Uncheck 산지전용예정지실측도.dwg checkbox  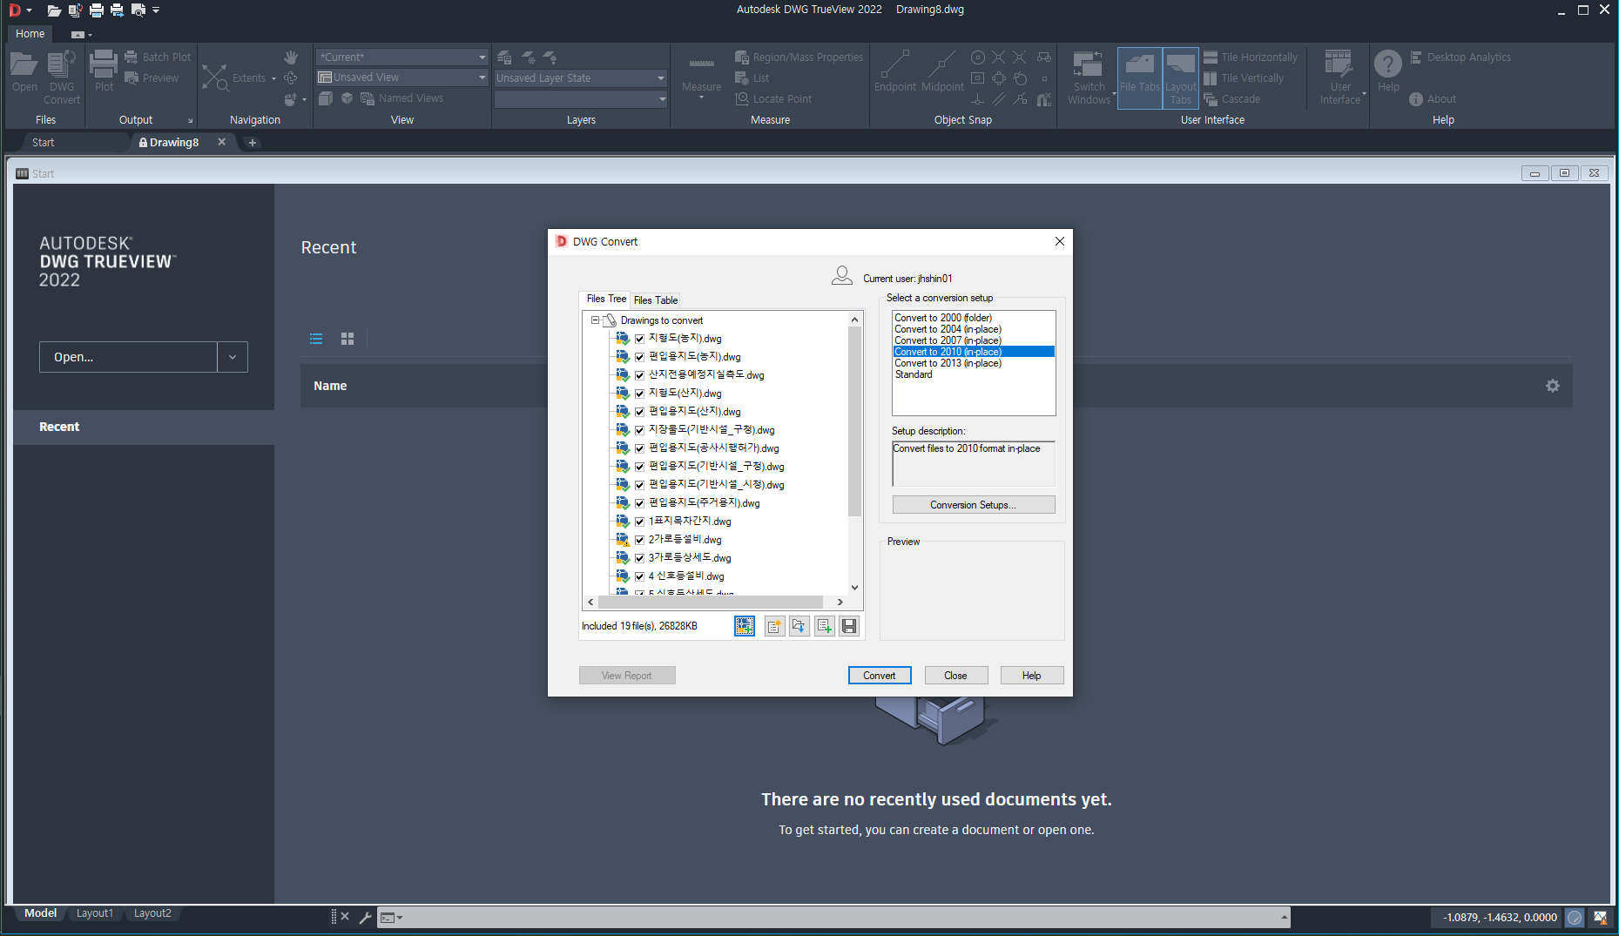tap(640, 375)
